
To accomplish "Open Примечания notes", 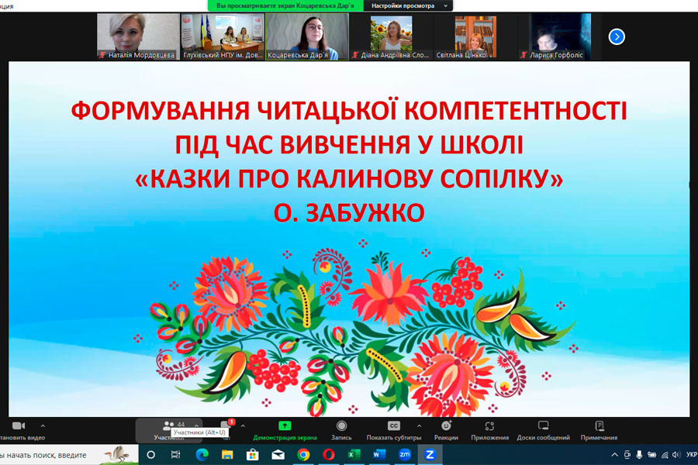I will point(600,431).
